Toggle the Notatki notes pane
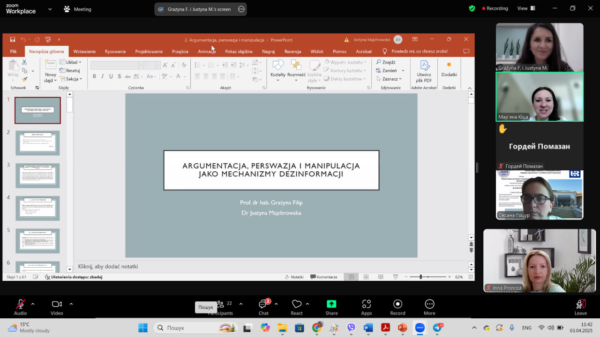600x337 pixels. (294, 277)
